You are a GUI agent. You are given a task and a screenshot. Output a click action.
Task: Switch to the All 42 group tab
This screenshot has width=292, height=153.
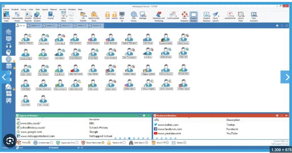[x=21, y=25]
